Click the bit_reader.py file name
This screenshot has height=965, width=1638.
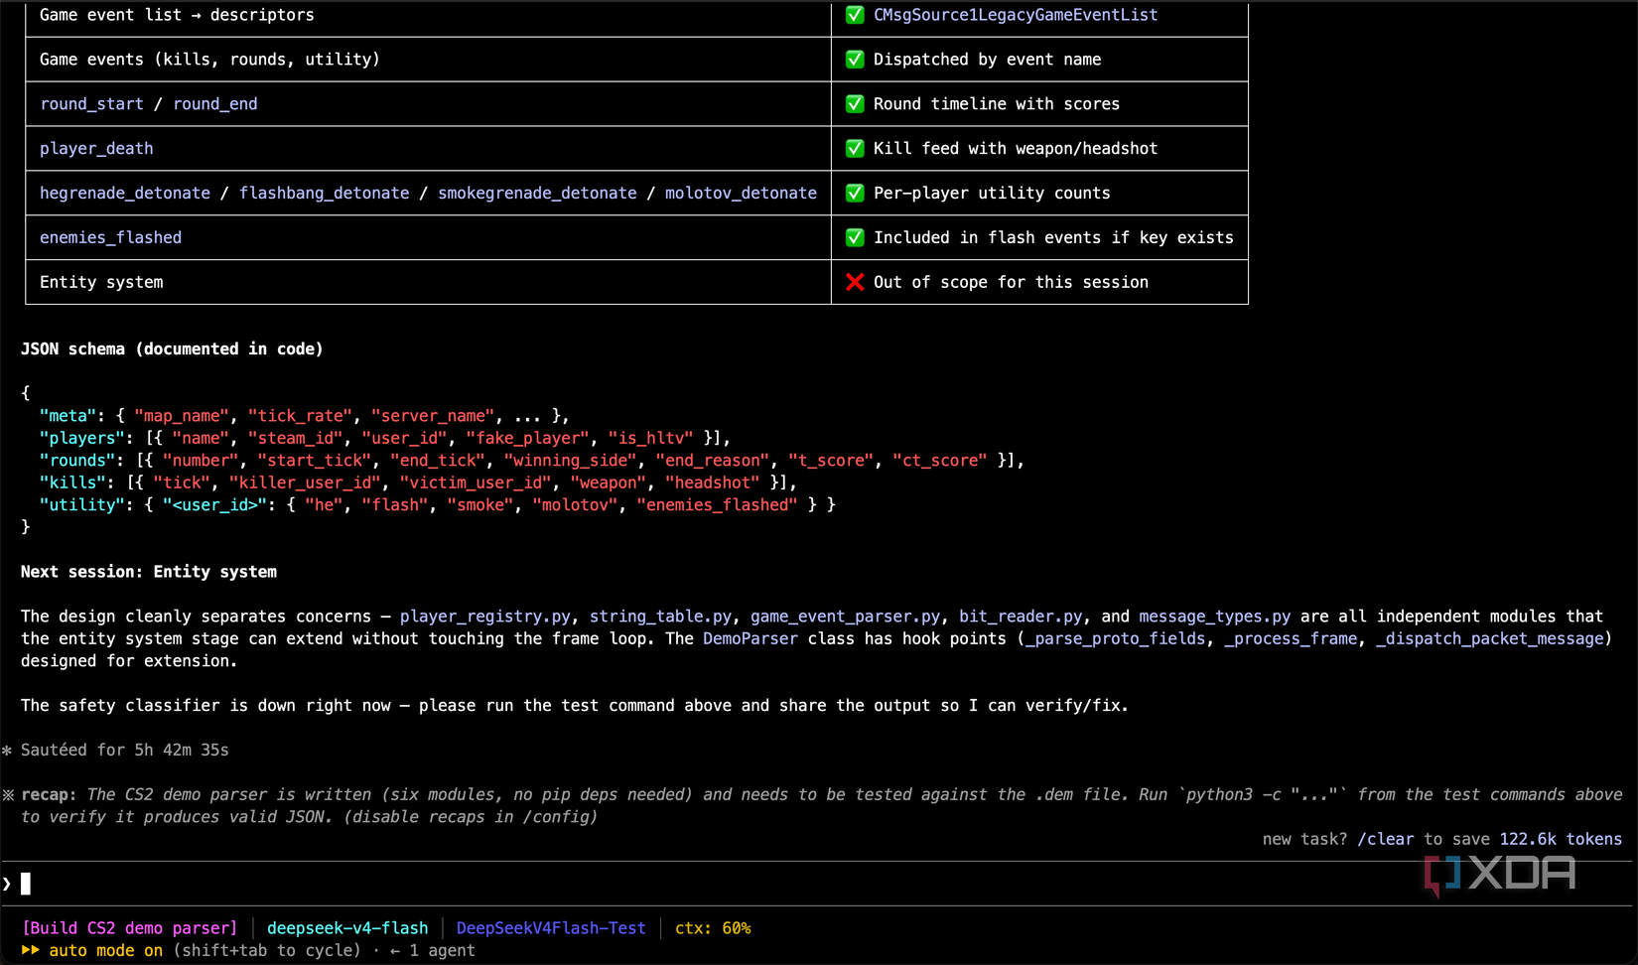point(1021,617)
